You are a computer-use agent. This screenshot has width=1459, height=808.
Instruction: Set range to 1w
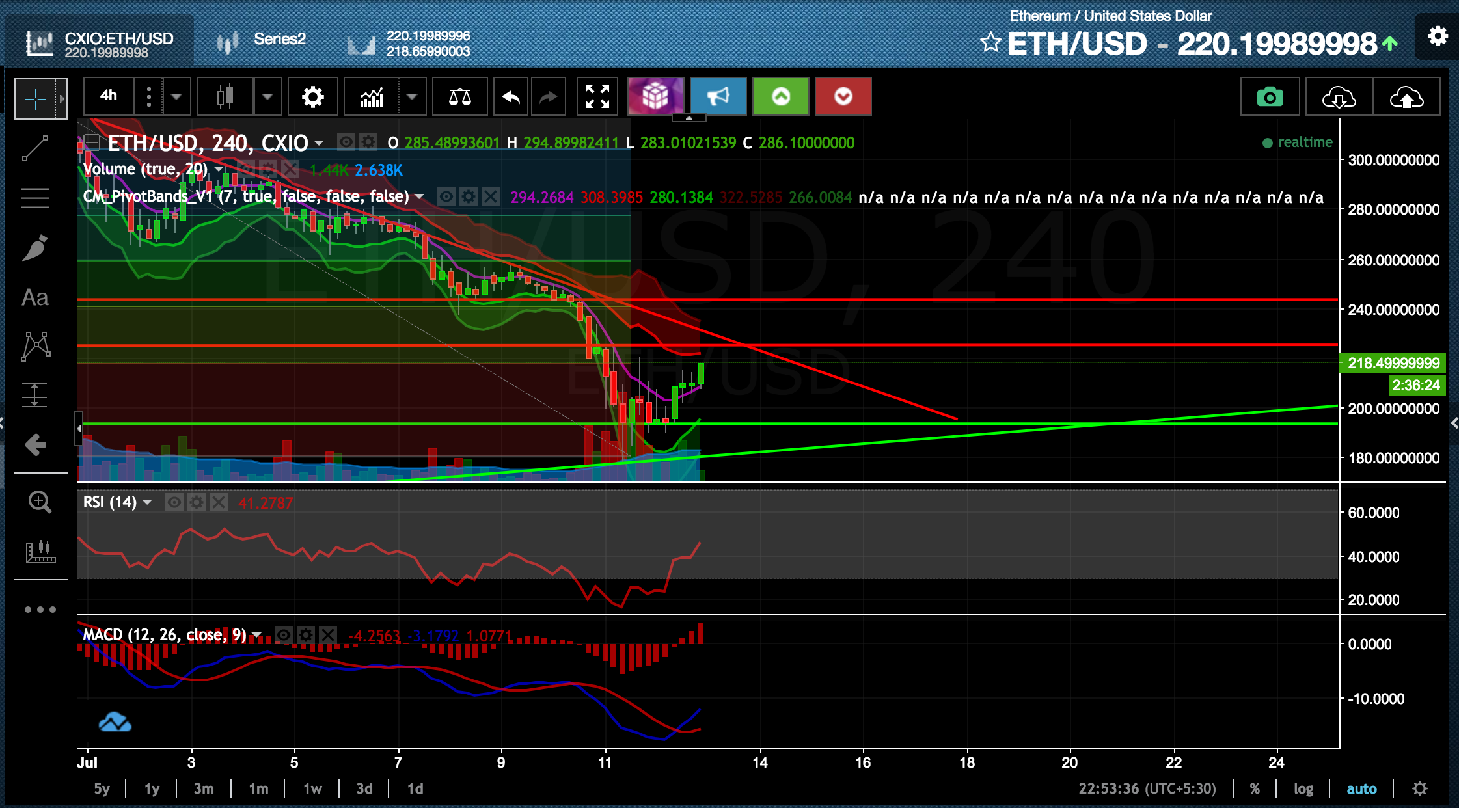tap(312, 789)
